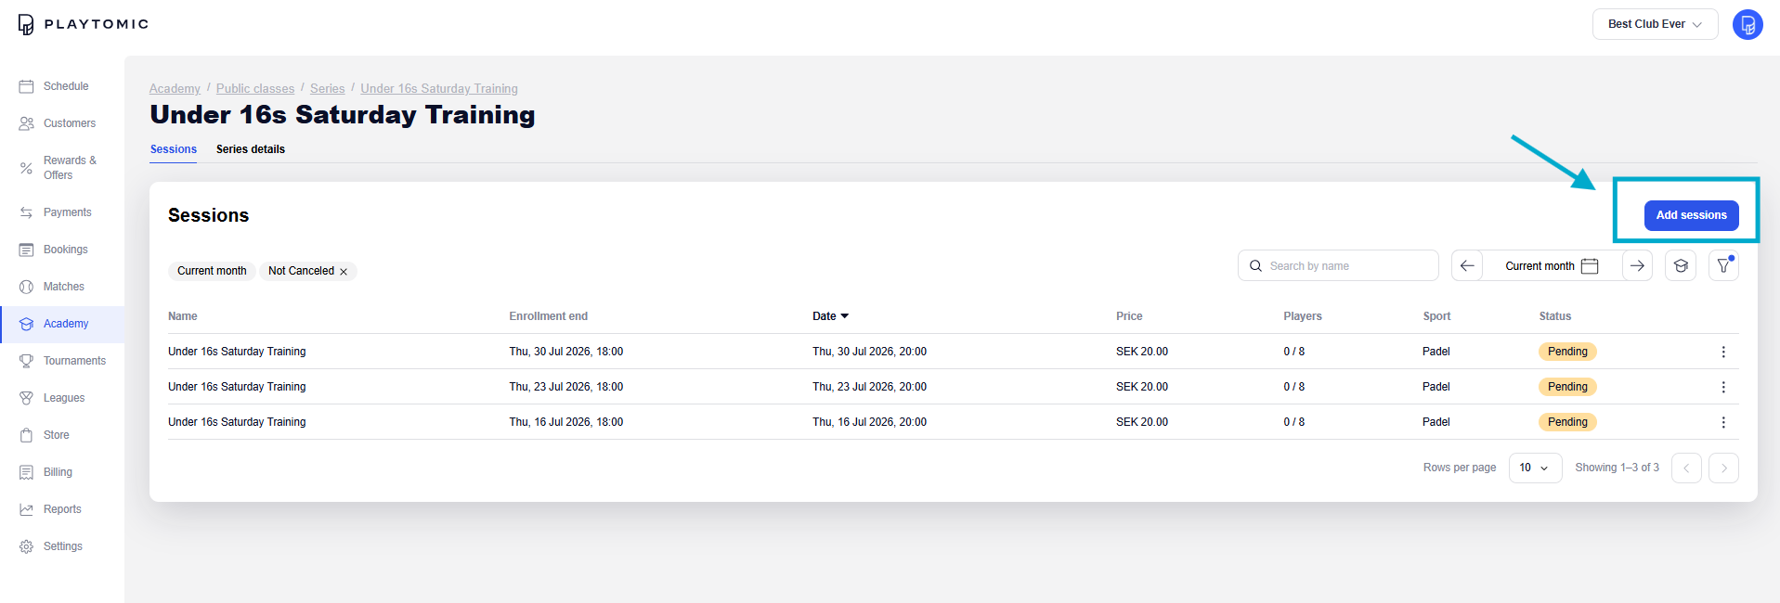Open the Current month date picker
The height and width of the screenshot is (603, 1780).
pos(1552,265)
